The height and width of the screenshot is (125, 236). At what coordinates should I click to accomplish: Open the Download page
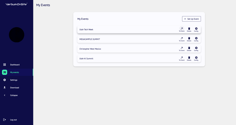[x=16, y=88]
